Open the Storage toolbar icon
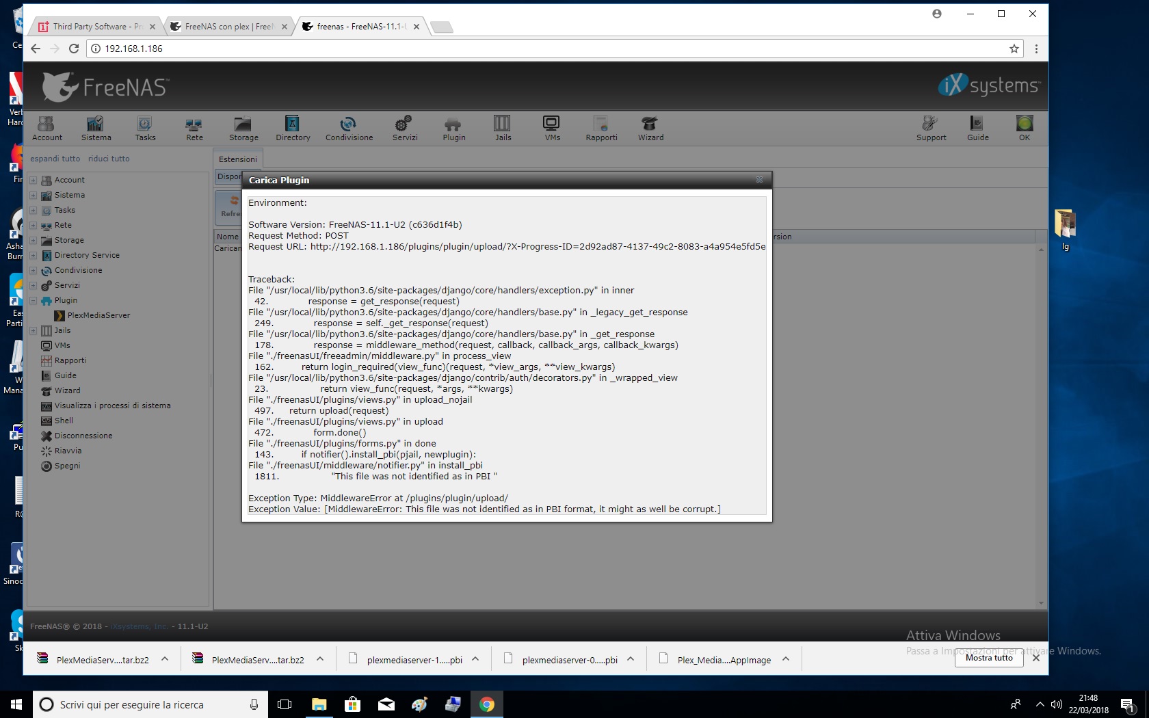The image size is (1149, 718). pyautogui.click(x=243, y=128)
